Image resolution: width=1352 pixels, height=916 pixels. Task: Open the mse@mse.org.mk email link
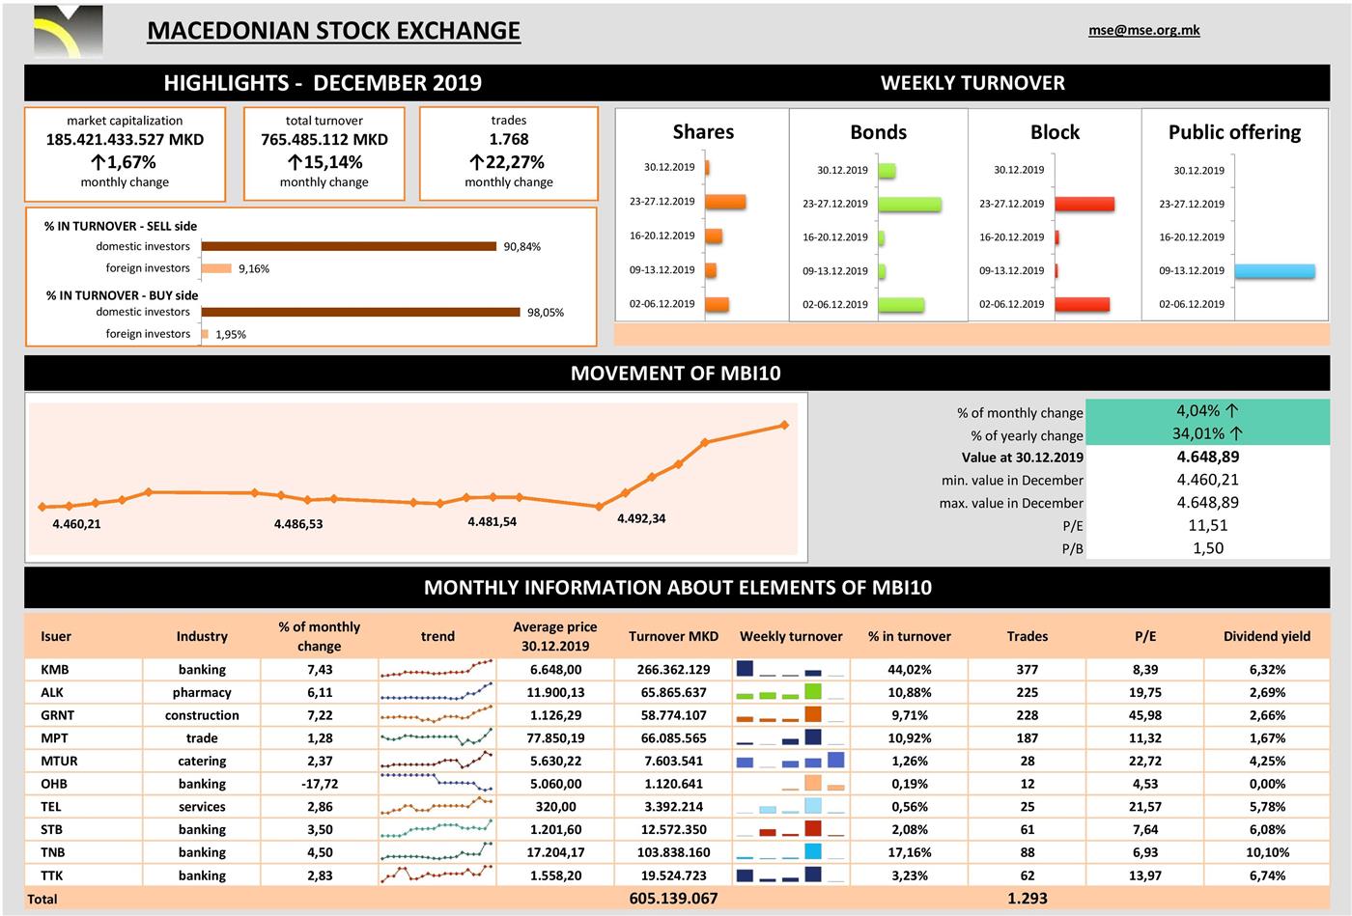1143,30
